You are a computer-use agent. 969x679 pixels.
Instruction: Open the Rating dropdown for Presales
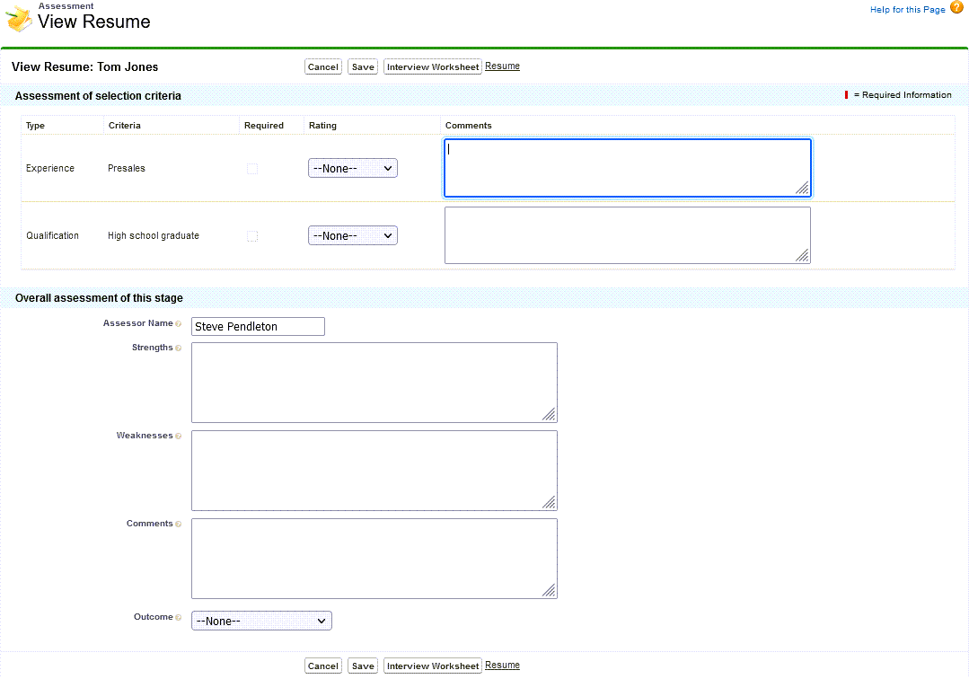pos(352,168)
